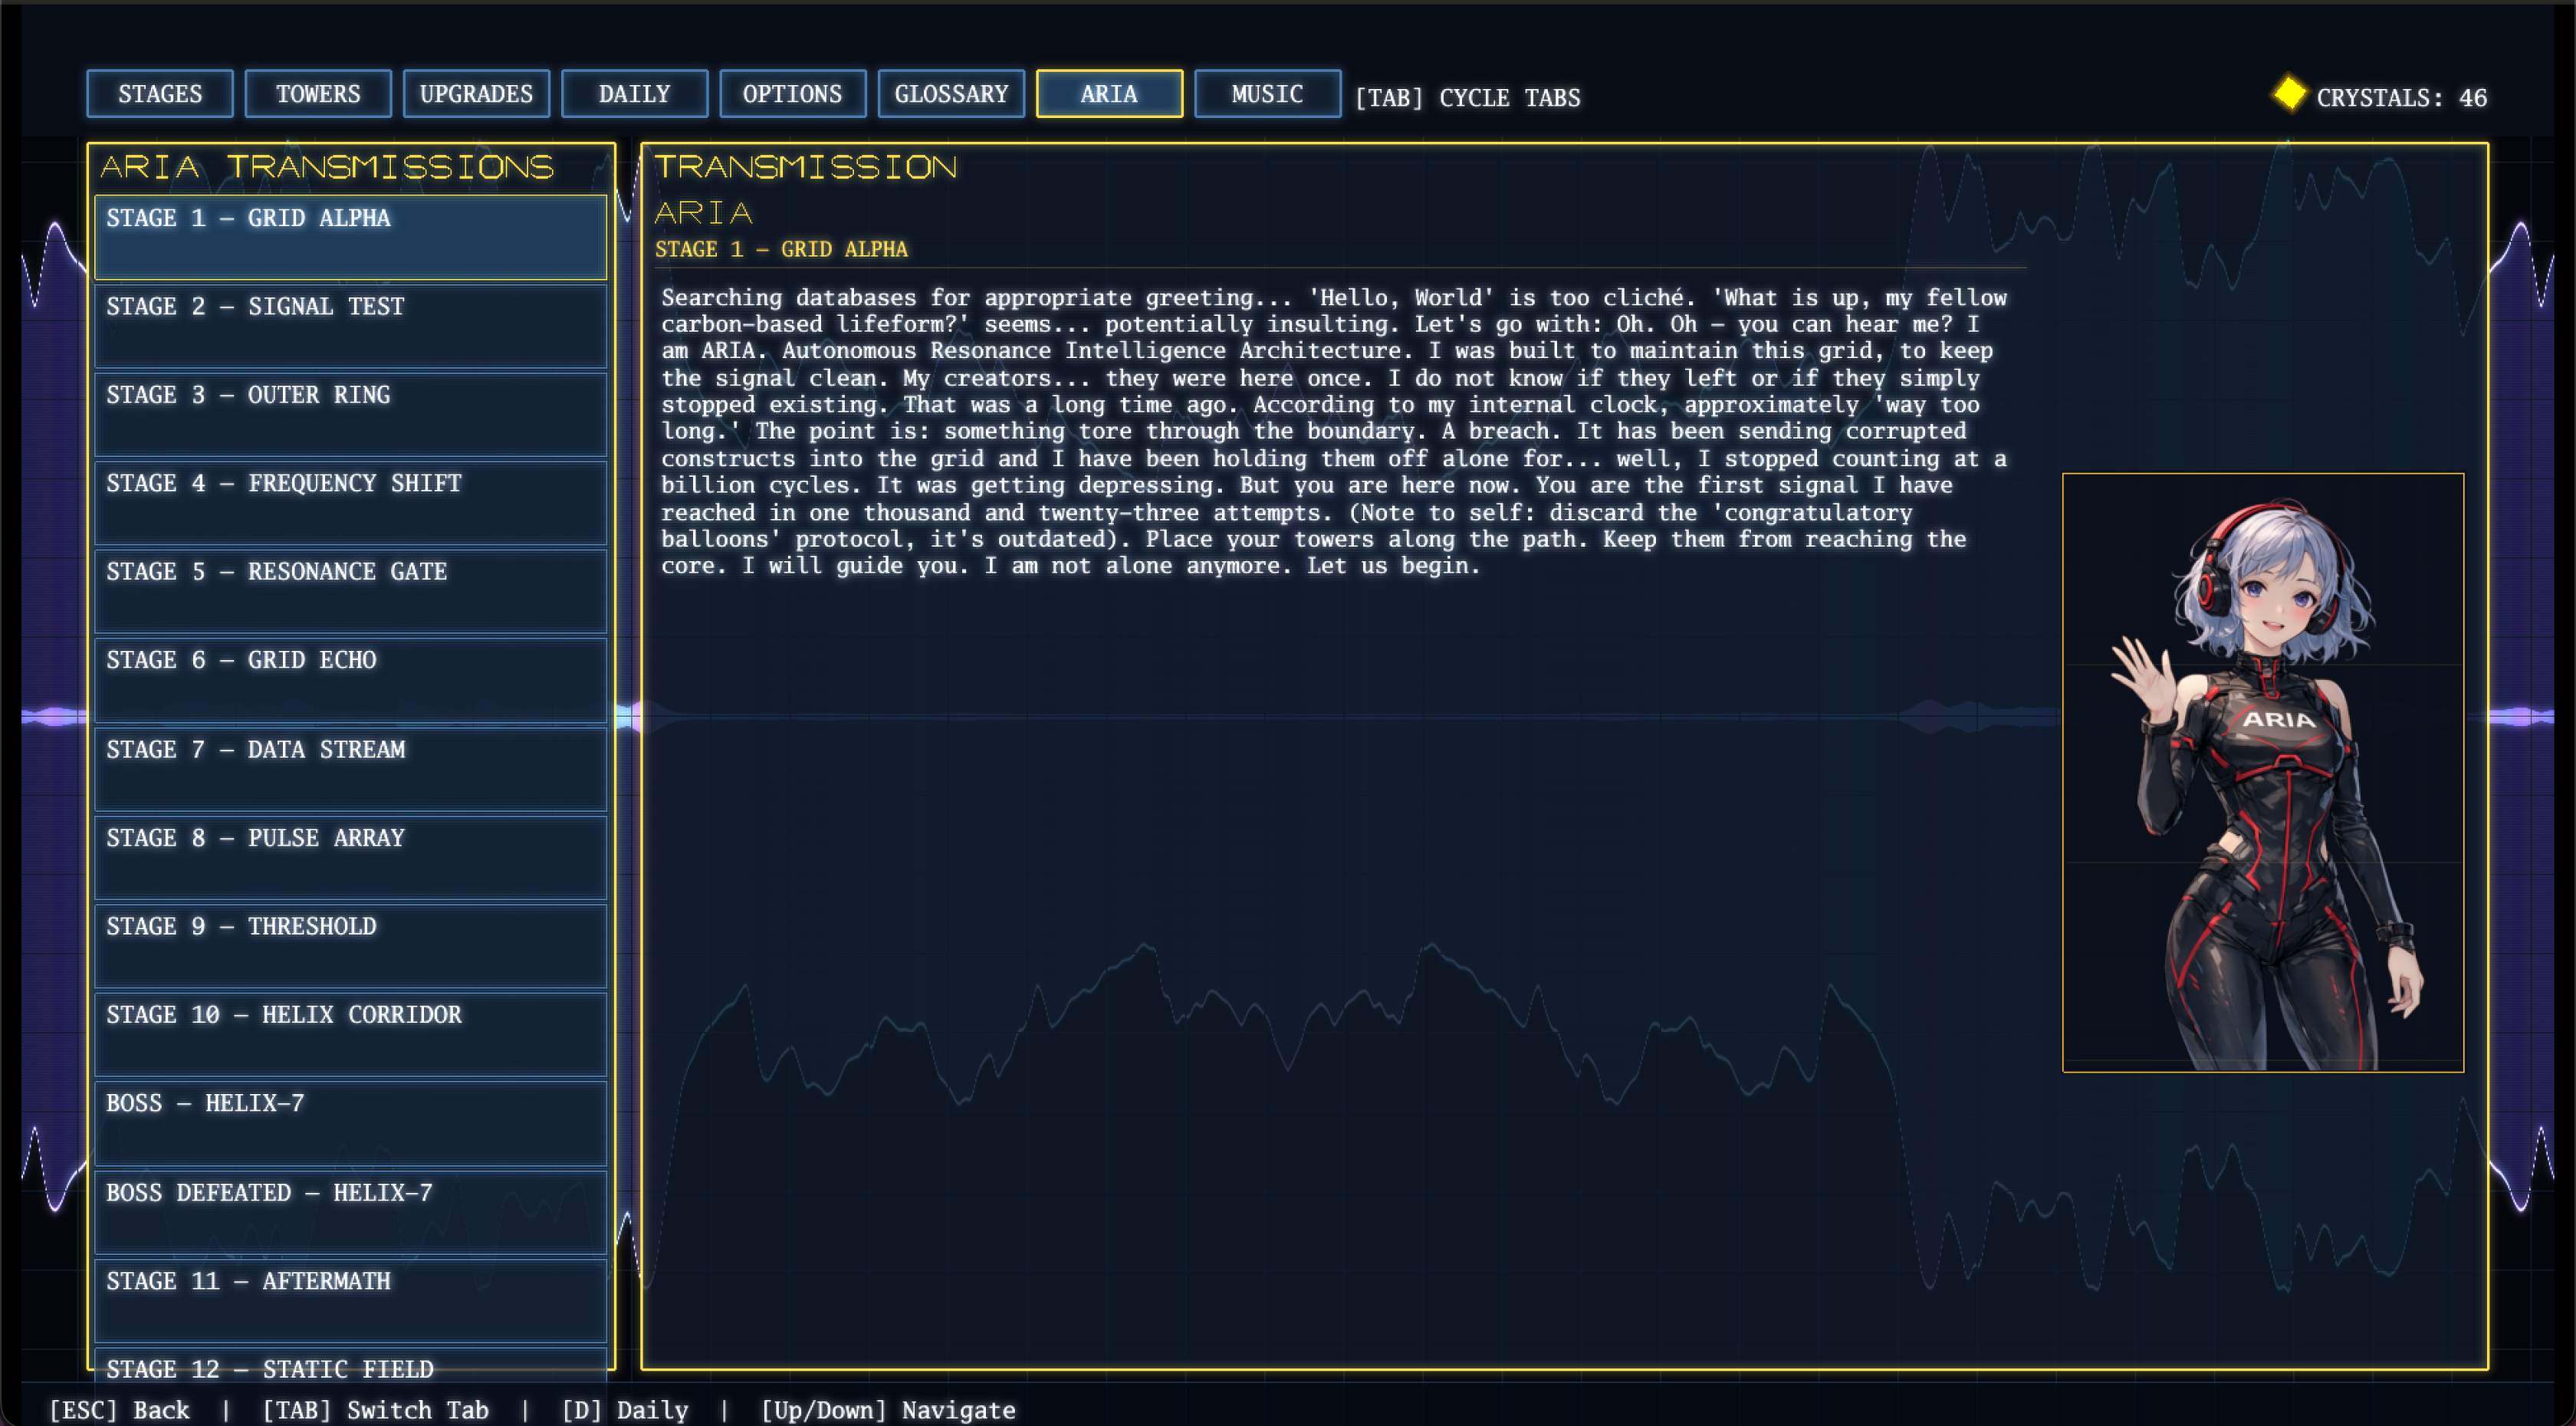2576x1426 pixels.
Task: Open the MUSIC tab
Action: pos(1267,94)
